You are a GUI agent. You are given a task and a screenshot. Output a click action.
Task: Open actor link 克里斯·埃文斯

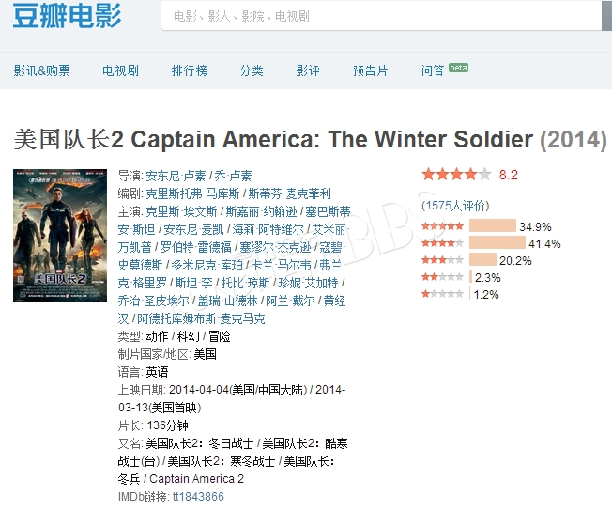click(181, 211)
